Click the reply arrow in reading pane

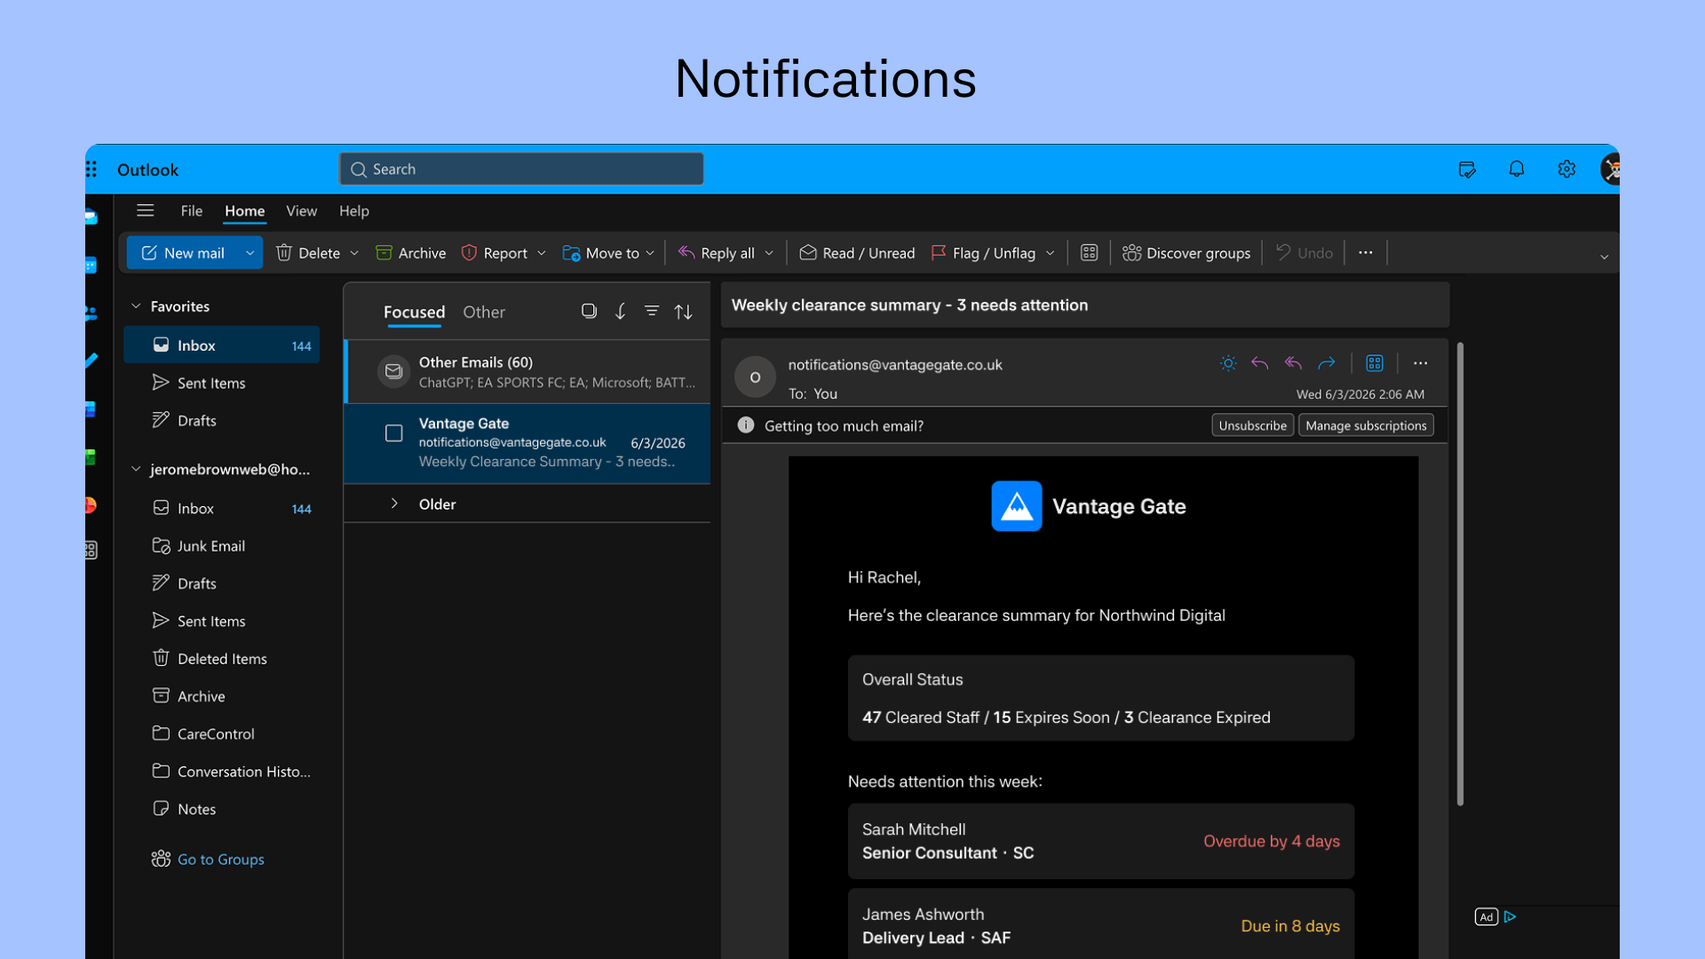click(1260, 363)
